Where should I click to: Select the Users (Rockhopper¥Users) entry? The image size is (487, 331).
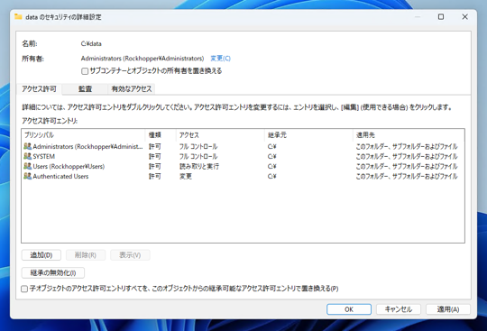pyautogui.click(x=243, y=166)
